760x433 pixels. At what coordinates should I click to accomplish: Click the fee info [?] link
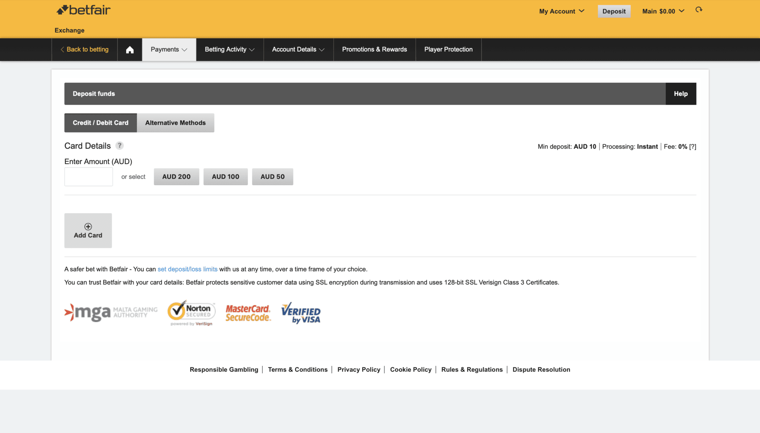692,147
